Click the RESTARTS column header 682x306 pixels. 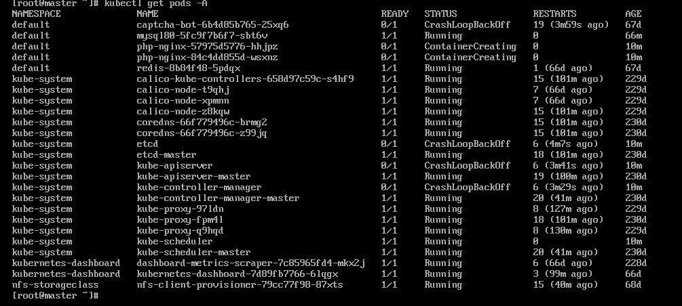pyautogui.click(x=554, y=14)
